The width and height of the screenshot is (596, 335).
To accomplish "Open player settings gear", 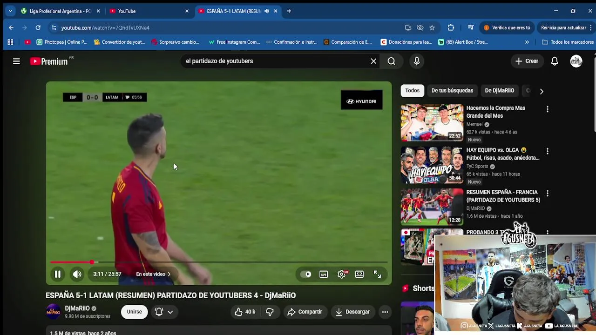I will coord(342,274).
